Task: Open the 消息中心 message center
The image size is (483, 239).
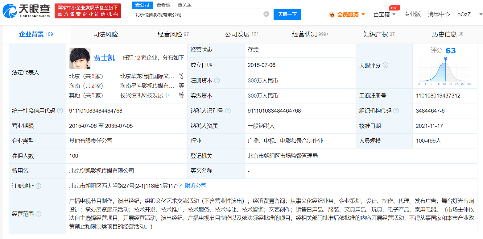Action: click(x=439, y=14)
